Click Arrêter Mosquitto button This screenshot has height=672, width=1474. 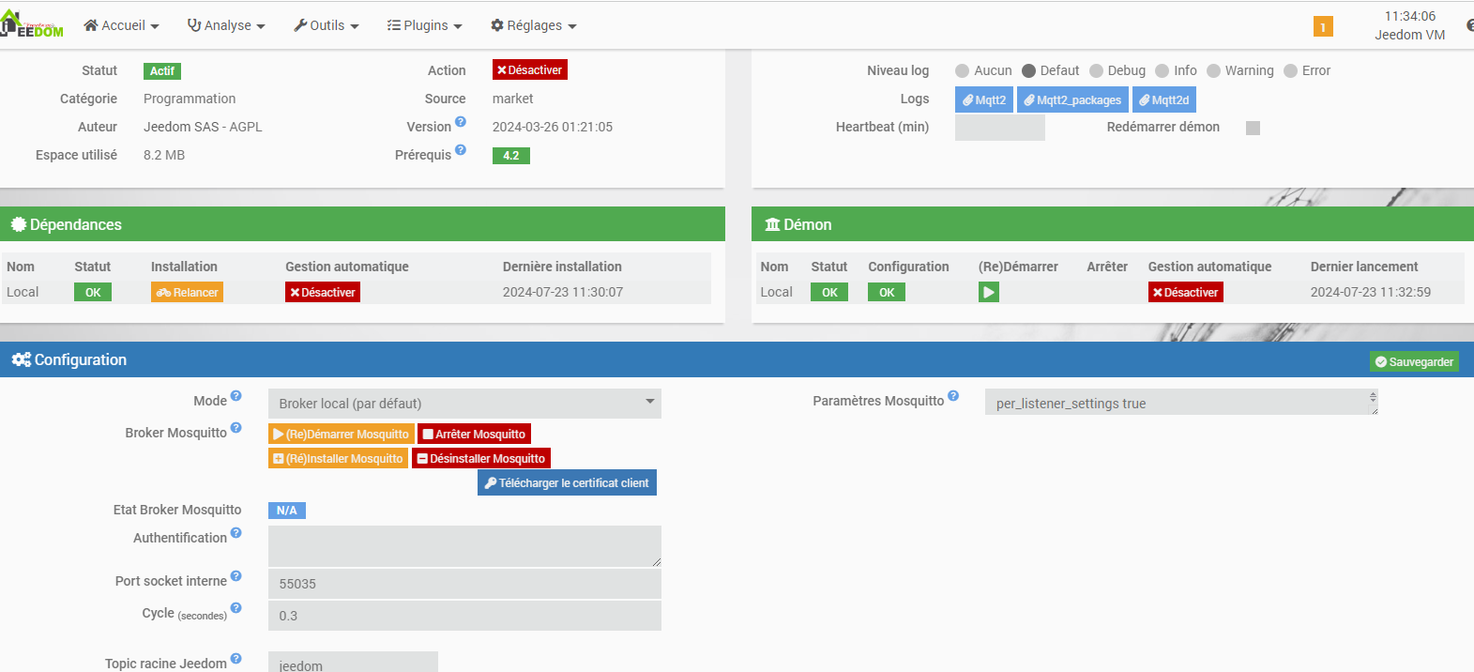click(475, 435)
